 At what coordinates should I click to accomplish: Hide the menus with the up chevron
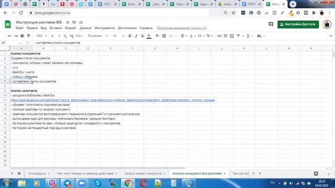(x=331, y=36)
